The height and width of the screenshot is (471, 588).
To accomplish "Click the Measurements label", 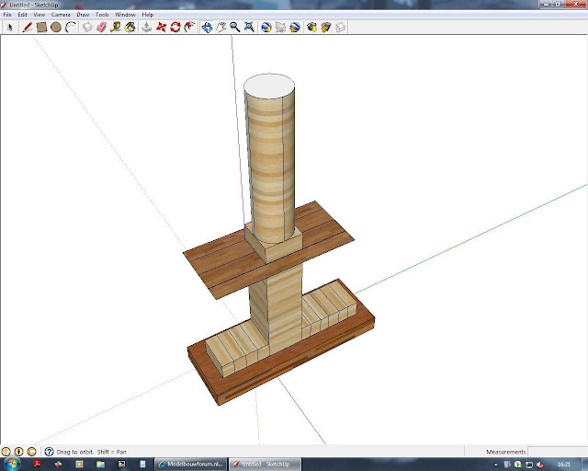I will click(x=506, y=452).
